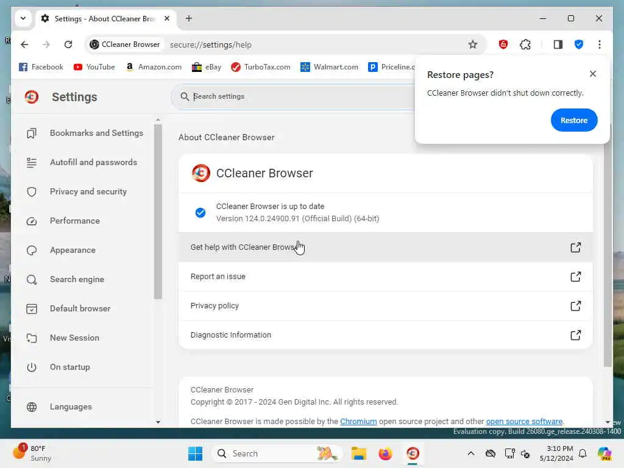Click the up-to-date blue checkmark icon
Image resolution: width=624 pixels, height=468 pixels.
200,213
